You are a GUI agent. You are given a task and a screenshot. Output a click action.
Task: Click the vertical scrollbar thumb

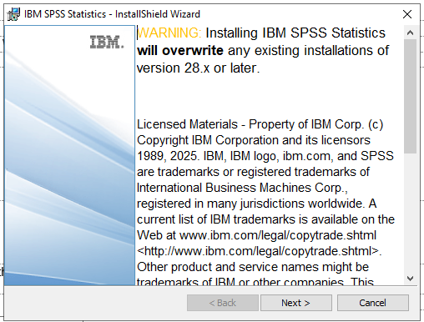click(x=410, y=96)
